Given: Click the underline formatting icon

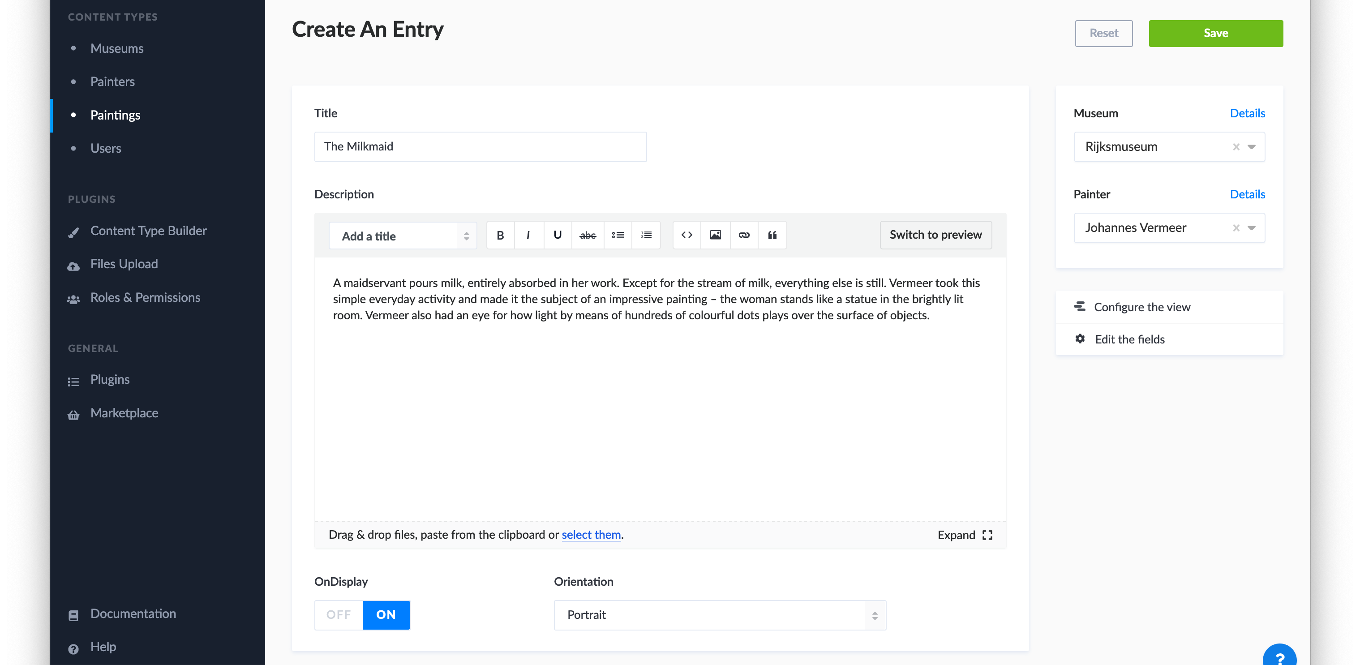Looking at the screenshot, I should pos(557,235).
